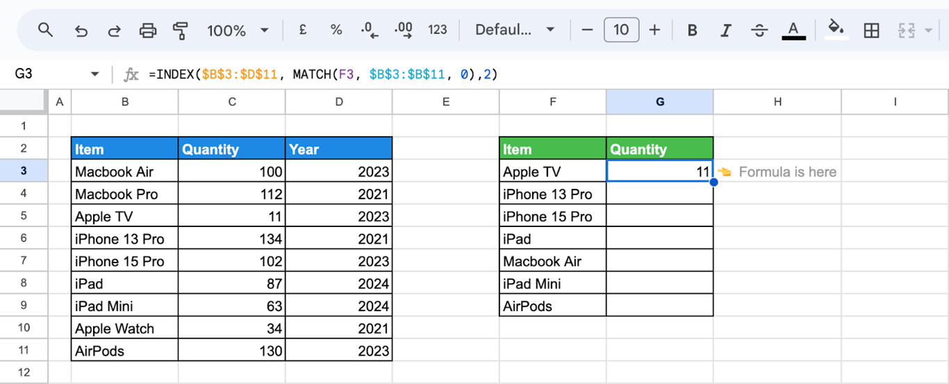Viewport: 949px width, 384px height.
Task: Select cell containing 'Macbook Pro' in column B
Action: pos(124,194)
